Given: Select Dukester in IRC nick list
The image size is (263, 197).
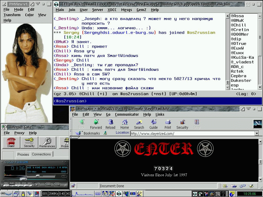Looking at the screenshot, I should coord(241,81).
